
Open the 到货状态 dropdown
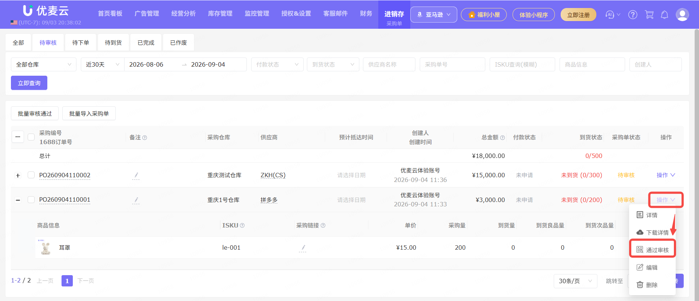point(333,64)
